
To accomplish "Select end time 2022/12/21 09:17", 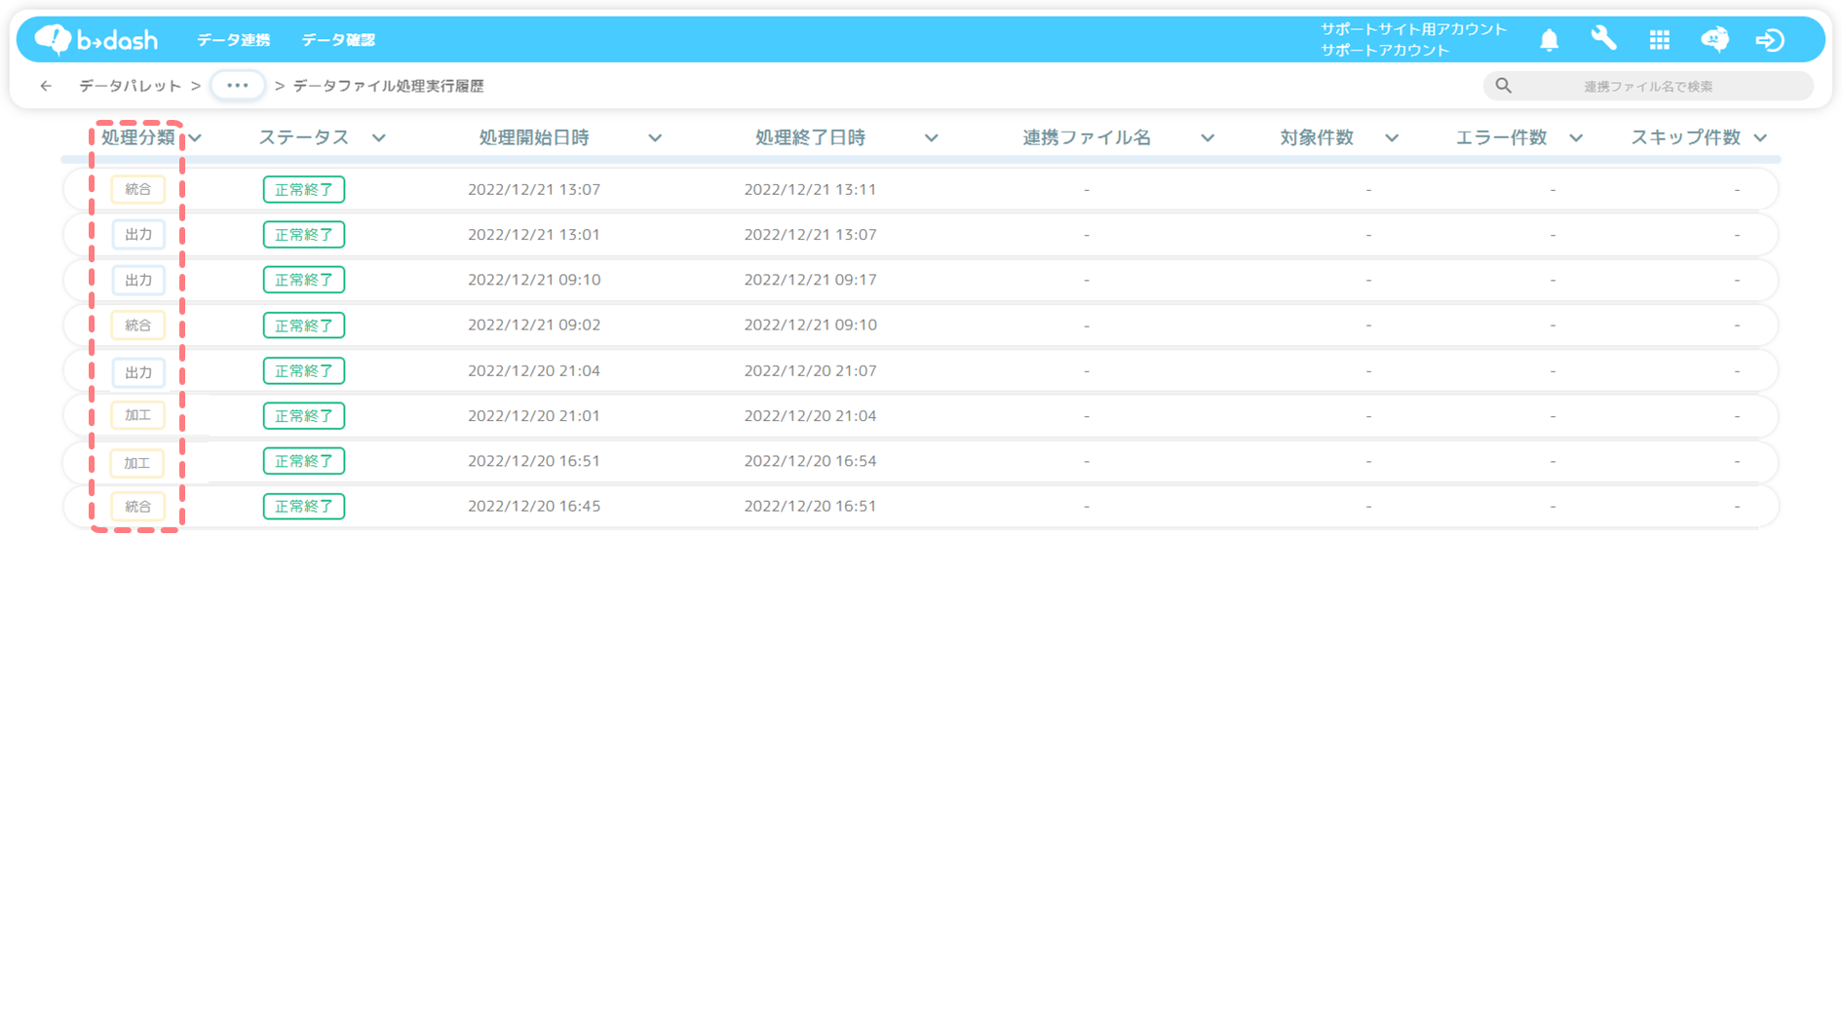I will [810, 280].
